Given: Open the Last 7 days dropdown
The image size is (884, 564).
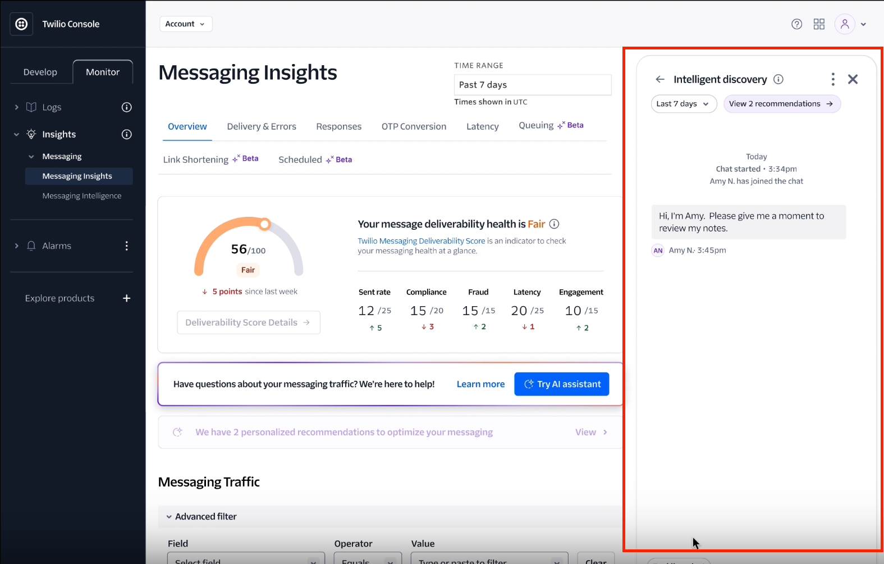Looking at the screenshot, I should click(x=684, y=104).
